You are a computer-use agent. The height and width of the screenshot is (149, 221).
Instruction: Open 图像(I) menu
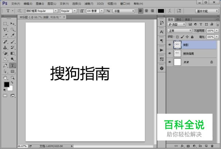[40, 4]
